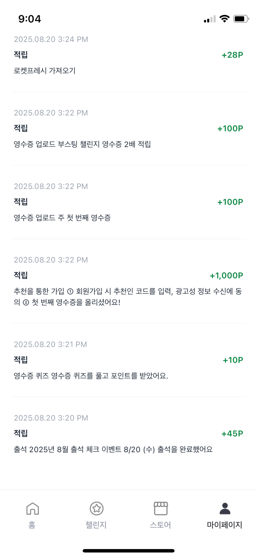
Task: Switch to the 홈 tab label
Action: (32, 525)
